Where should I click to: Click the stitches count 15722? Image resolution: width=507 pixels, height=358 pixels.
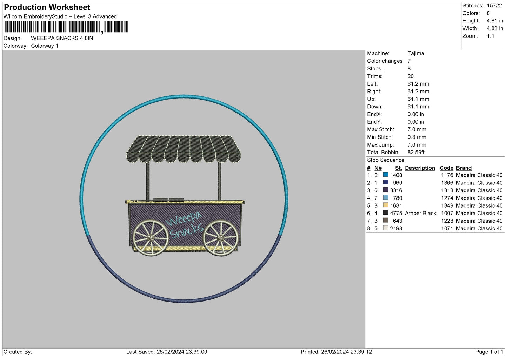pyautogui.click(x=494, y=6)
